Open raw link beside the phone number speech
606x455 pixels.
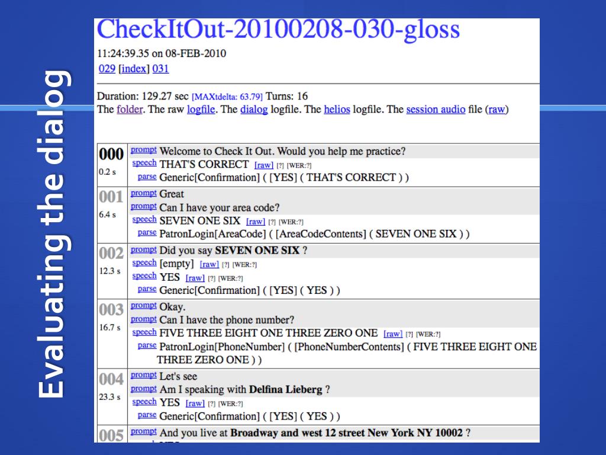point(393,334)
